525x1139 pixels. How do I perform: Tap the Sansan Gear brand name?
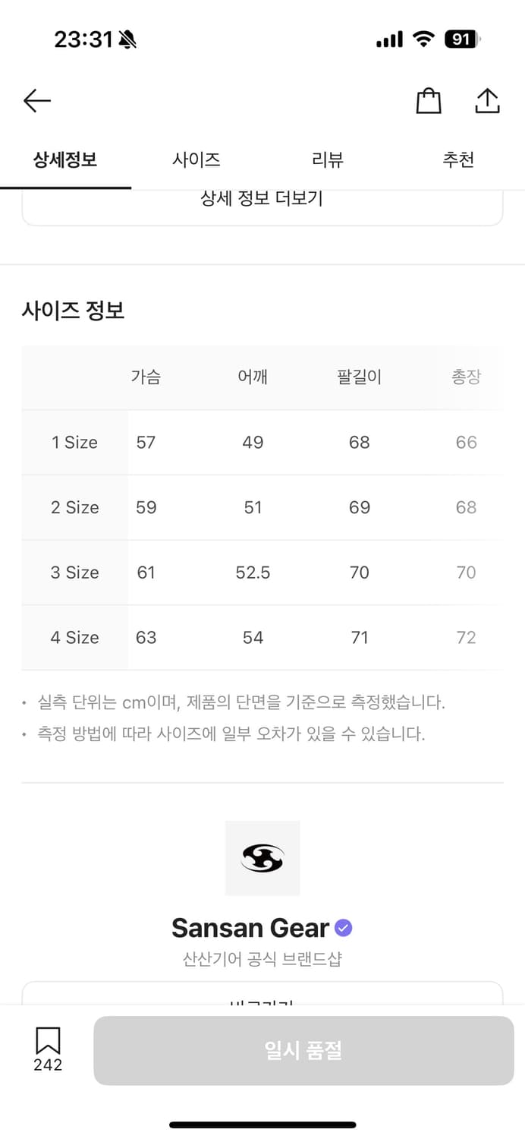point(252,927)
